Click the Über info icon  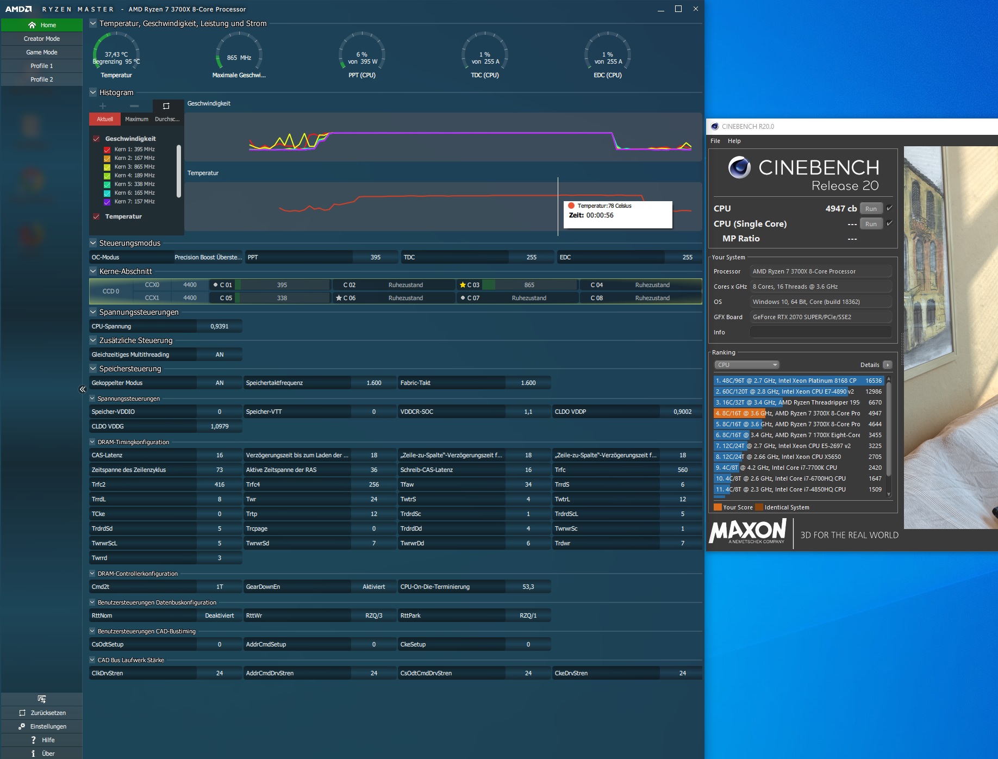tap(33, 754)
